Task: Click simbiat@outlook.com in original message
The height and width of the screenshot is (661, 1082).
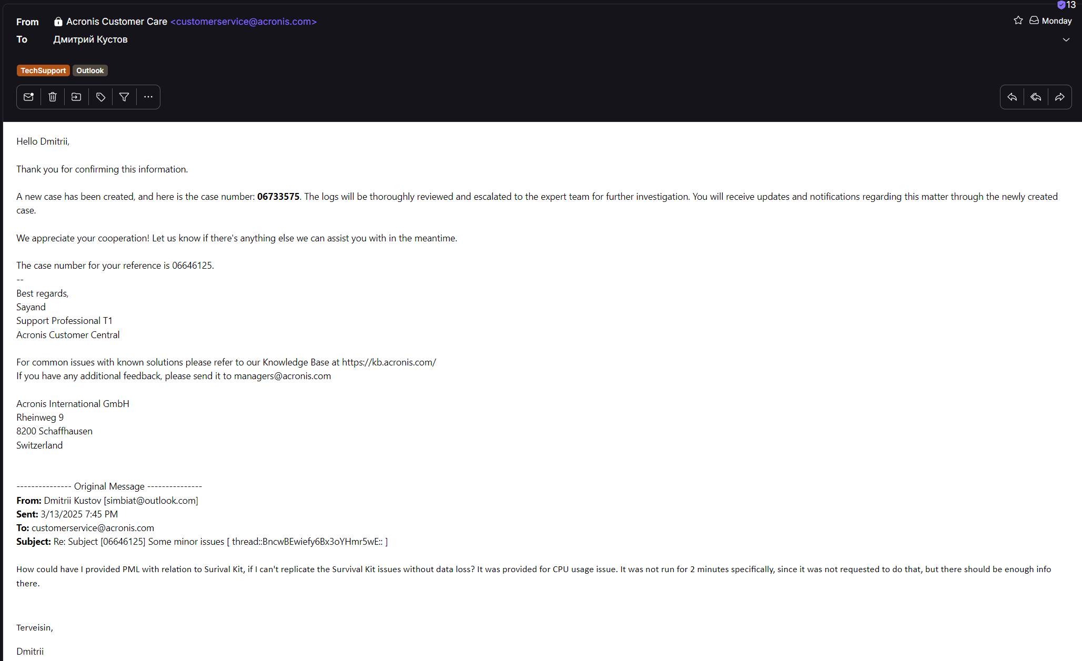Action: (x=151, y=501)
